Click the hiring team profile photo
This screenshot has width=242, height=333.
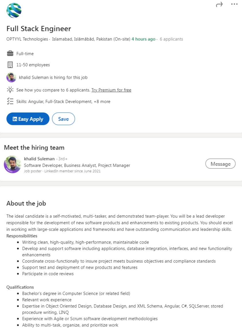(x=12, y=164)
